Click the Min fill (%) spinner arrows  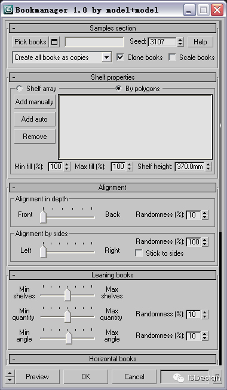click(x=67, y=167)
